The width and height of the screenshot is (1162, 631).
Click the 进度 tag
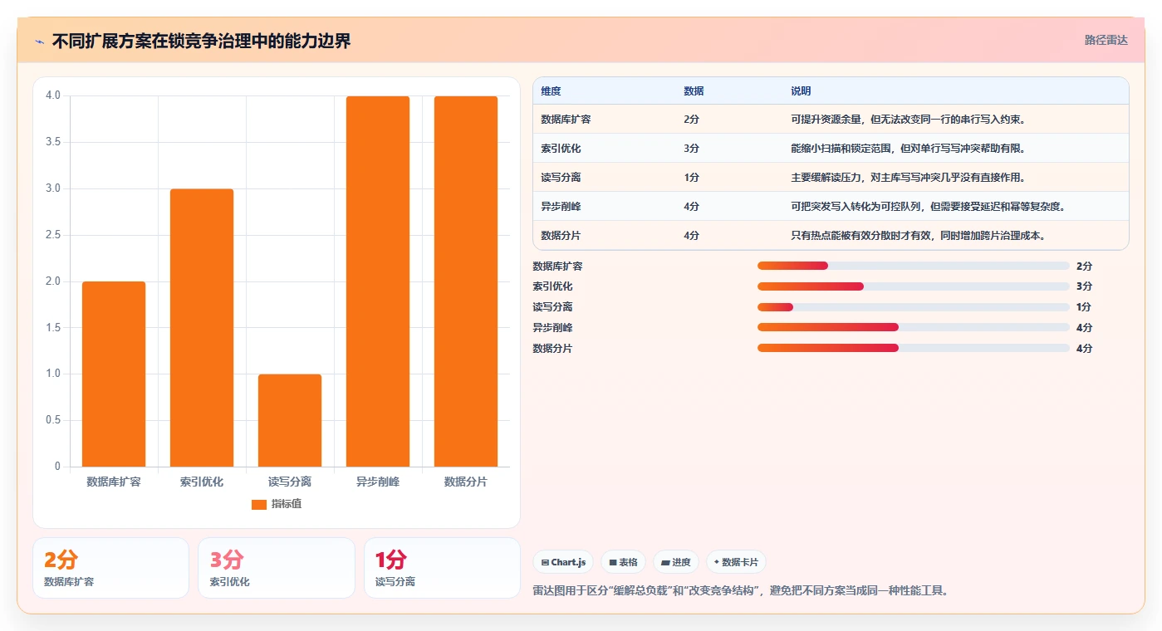(676, 562)
